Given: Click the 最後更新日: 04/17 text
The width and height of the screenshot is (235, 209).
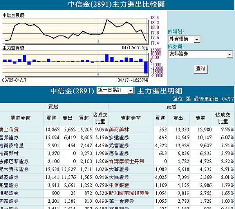Looking at the screenshot, I should coord(213,99).
